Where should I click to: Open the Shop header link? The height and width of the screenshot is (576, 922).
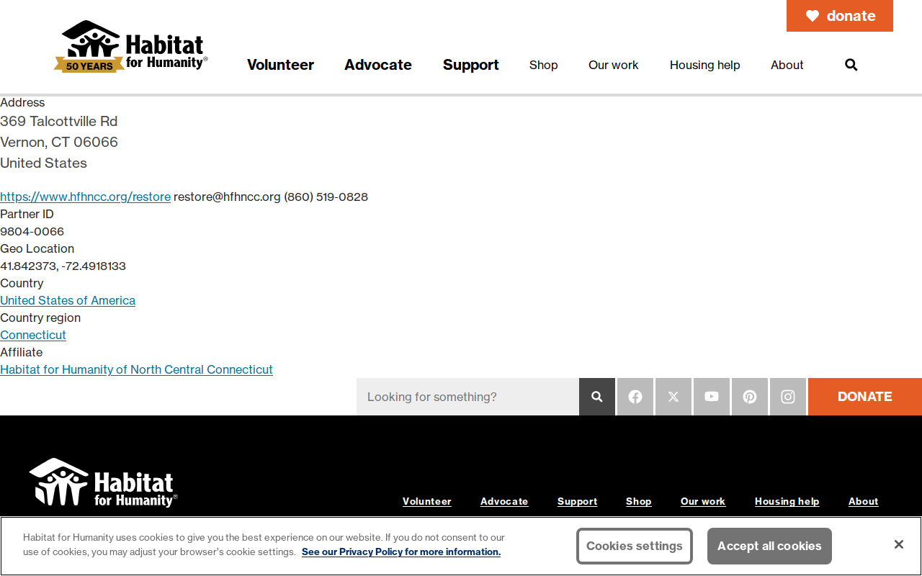click(544, 65)
